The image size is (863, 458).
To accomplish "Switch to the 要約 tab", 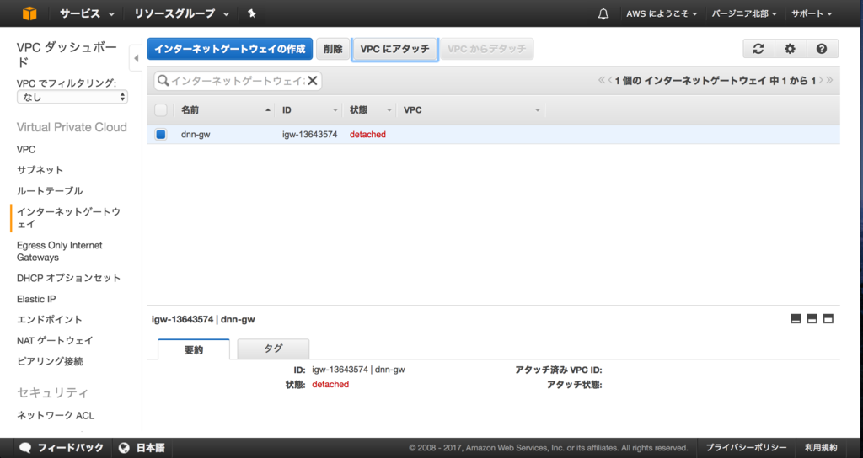I will coord(194,349).
